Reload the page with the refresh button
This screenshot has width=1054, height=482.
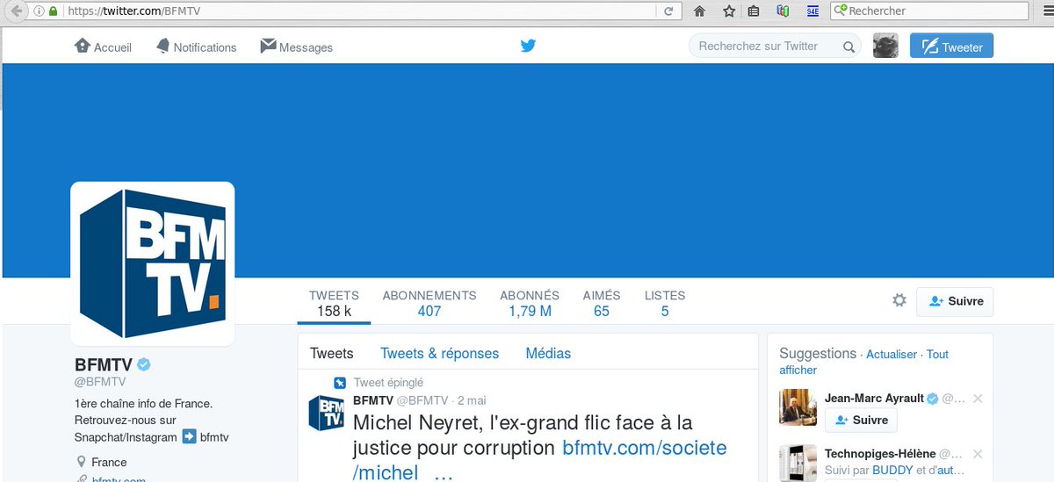(668, 11)
